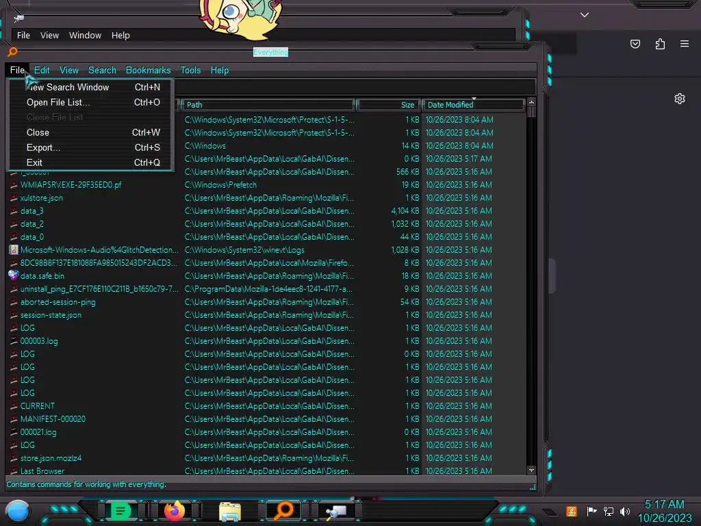
Task: Click the taskbar clock showing 5:17 AM
Action: [x=664, y=511]
